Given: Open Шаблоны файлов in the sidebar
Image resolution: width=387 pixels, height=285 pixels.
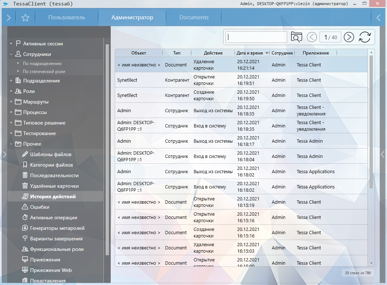Looking at the screenshot, I should coord(50,154).
